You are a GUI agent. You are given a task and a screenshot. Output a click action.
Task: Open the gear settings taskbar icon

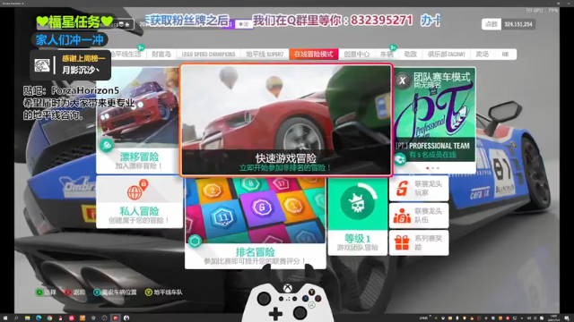click(93, 318)
